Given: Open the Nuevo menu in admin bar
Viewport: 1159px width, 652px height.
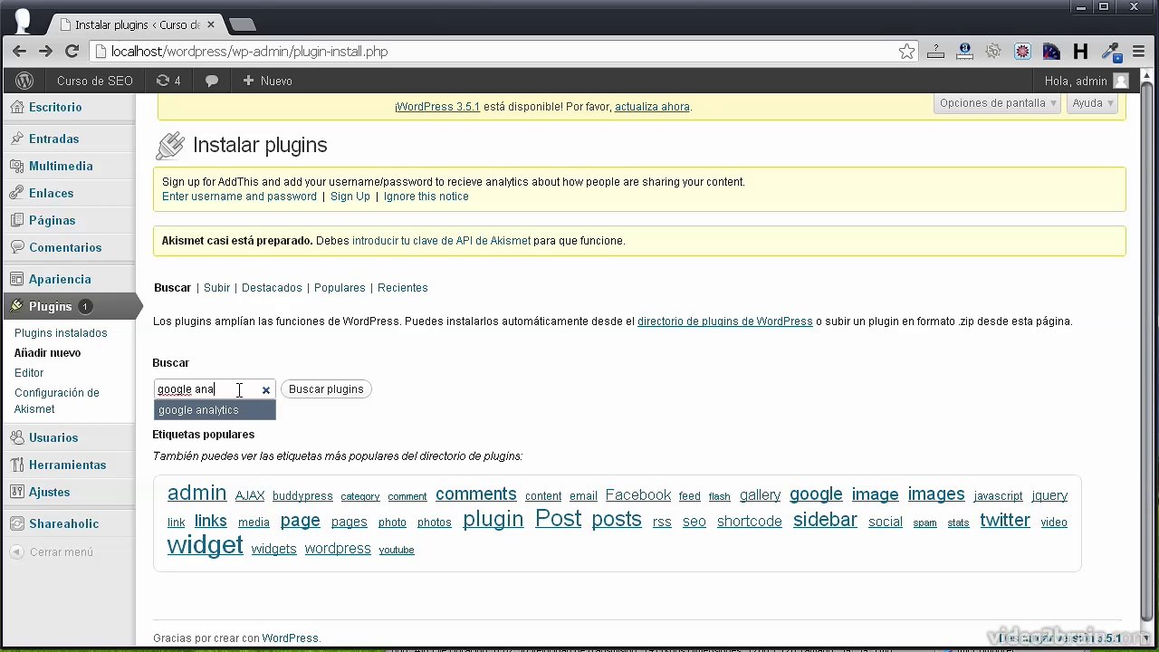Looking at the screenshot, I should [x=267, y=81].
